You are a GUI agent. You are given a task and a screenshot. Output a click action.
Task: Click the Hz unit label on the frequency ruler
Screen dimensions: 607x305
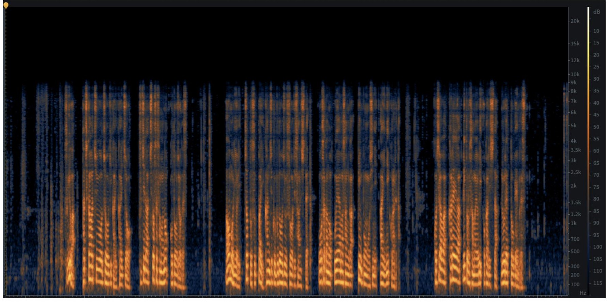583,293
